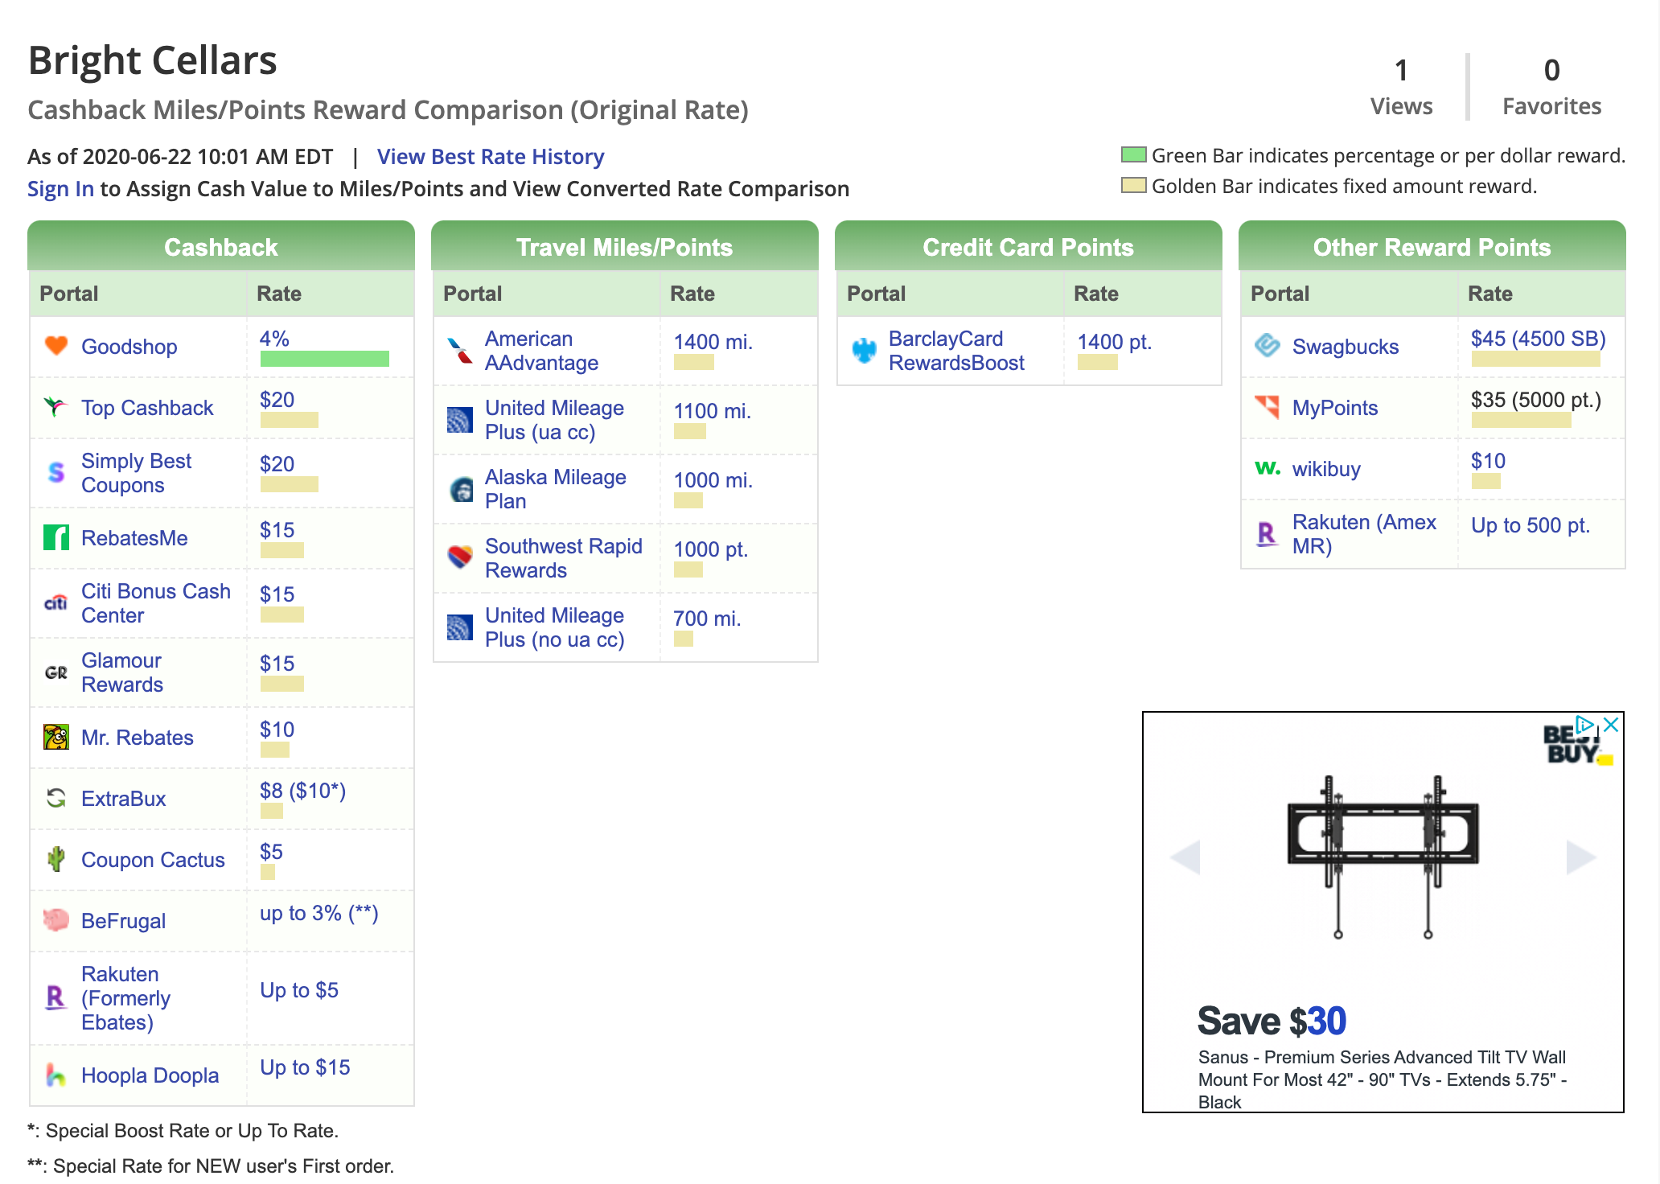The width and height of the screenshot is (1660, 1184).
Task: Open the Southwest Rapid Rewards link
Action: [x=563, y=558]
